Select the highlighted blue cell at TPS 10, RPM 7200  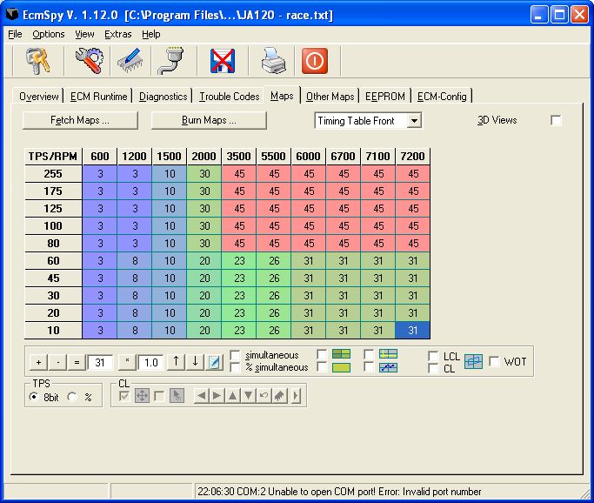(412, 330)
